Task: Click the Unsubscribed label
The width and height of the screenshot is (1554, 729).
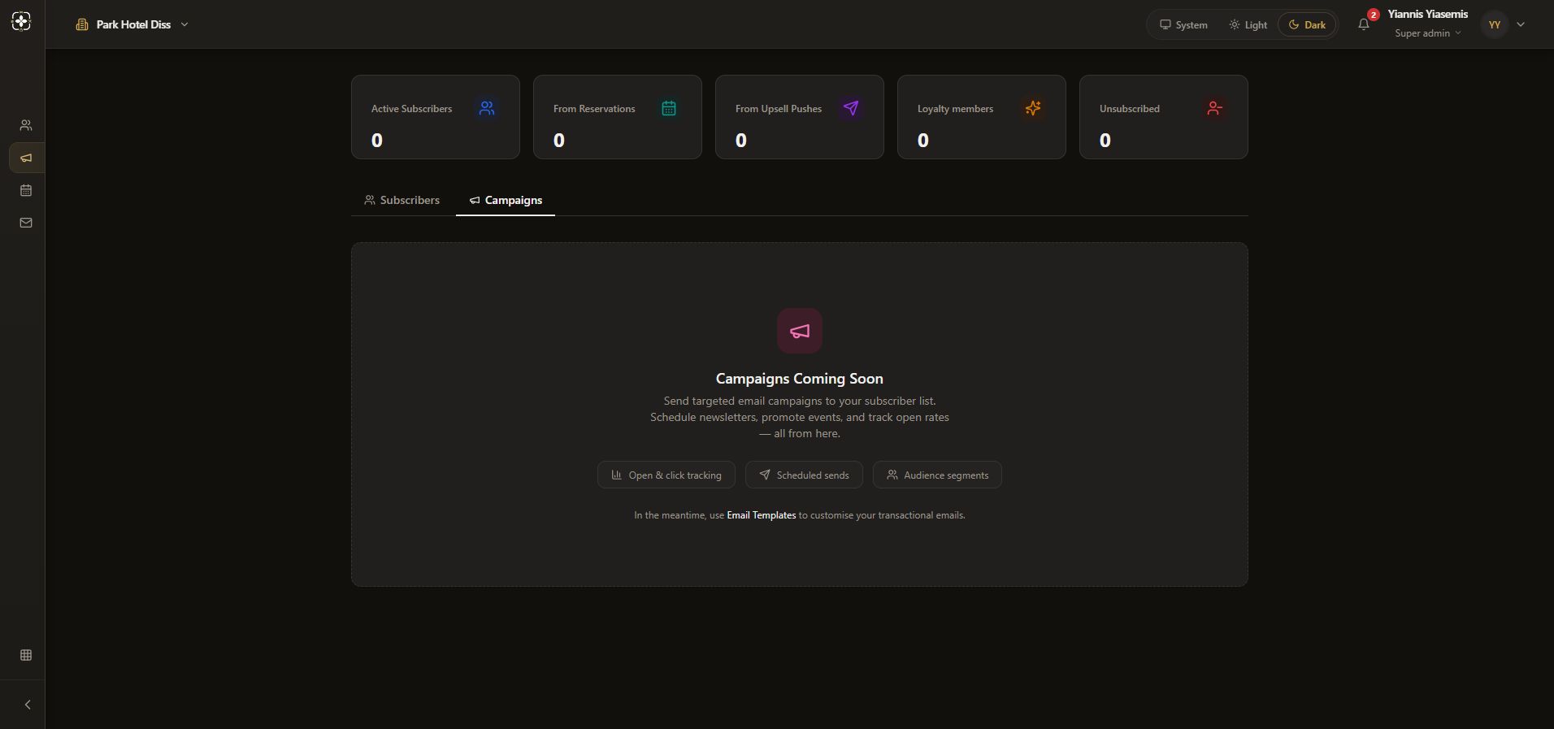Action: [x=1130, y=109]
